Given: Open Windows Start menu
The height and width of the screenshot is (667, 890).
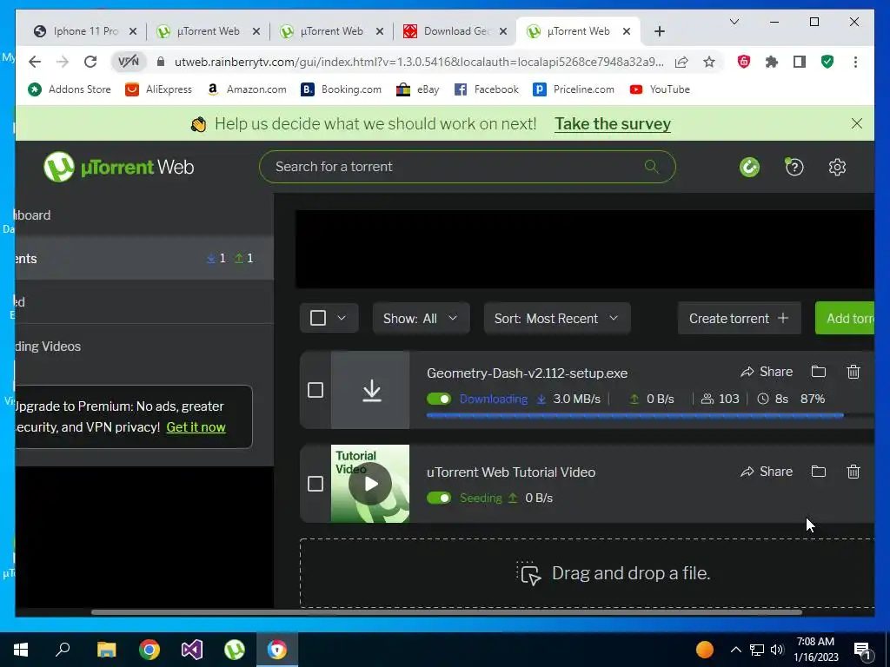Looking at the screenshot, I should 21,650.
